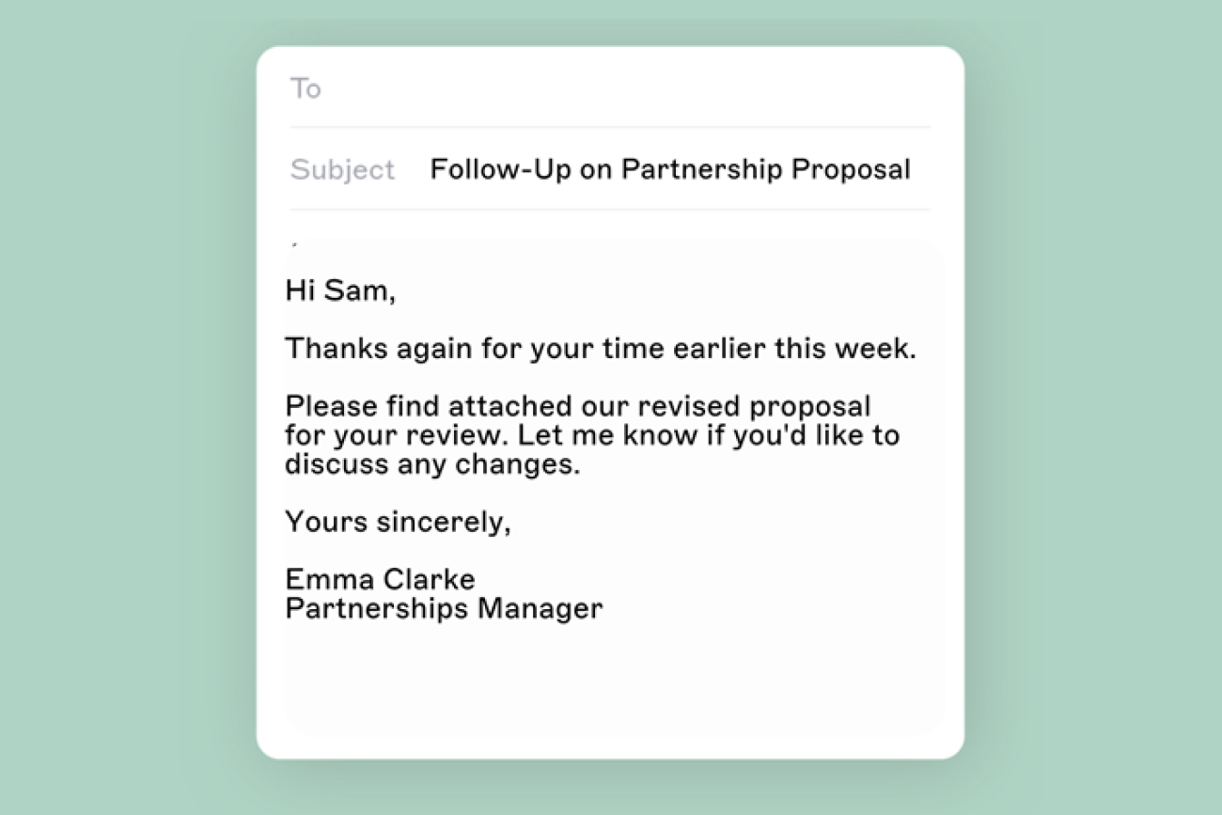
Task: Click the Subject label
Action: [x=342, y=170]
